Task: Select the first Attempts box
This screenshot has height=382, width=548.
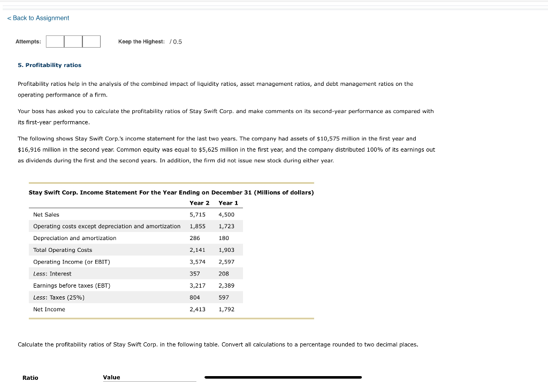Action: (55, 41)
